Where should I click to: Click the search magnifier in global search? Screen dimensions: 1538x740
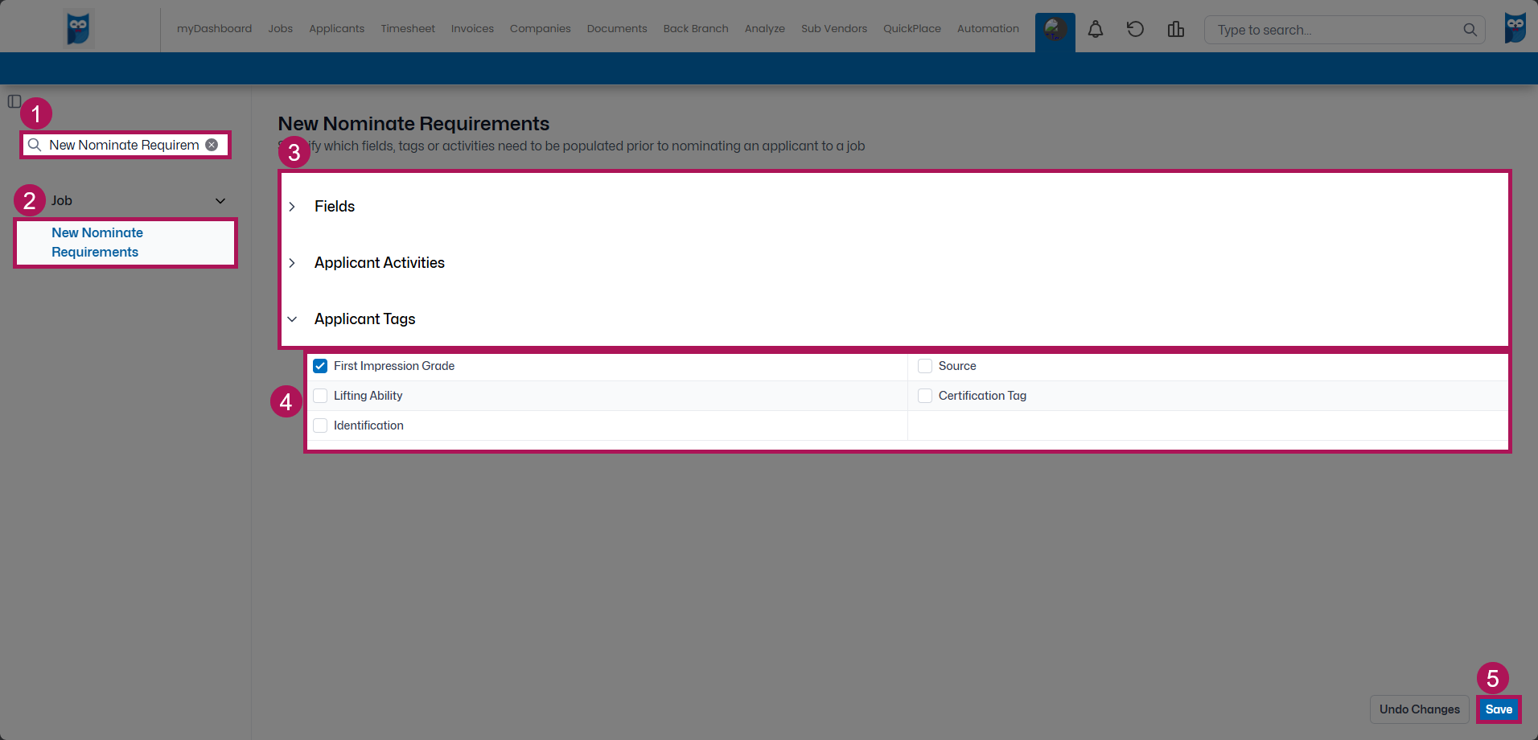(x=1470, y=30)
